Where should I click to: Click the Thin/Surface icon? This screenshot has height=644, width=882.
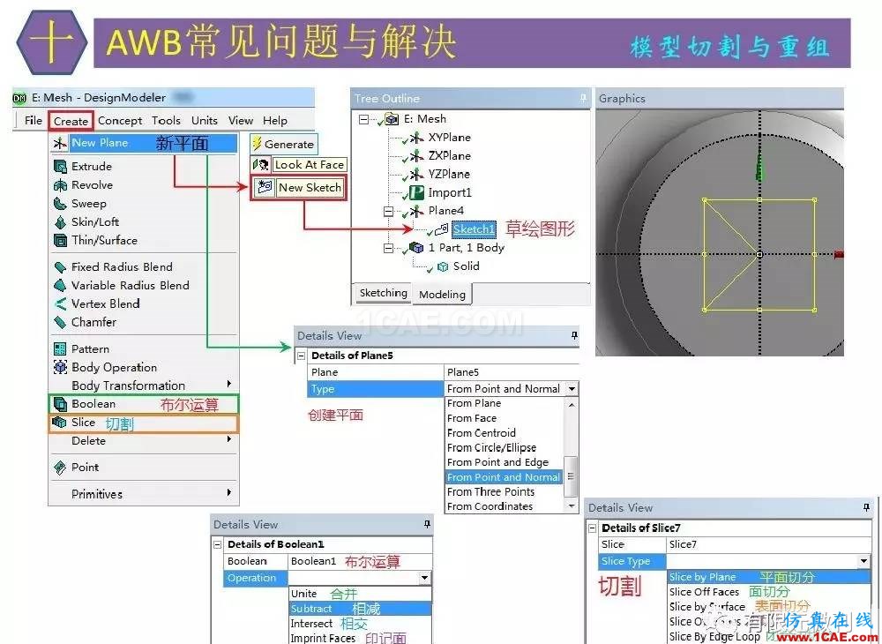coord(60,241)
